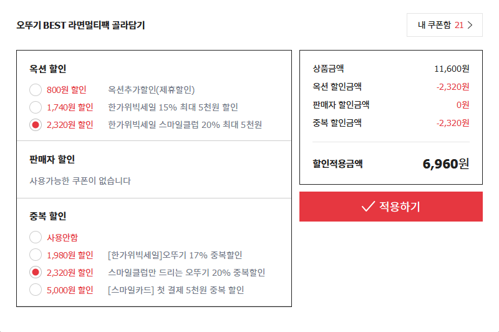The height and width of the screenshot is (332, 499).
Task: Click the 할인적용금액 6,960원 total
Action: [445, 164]
